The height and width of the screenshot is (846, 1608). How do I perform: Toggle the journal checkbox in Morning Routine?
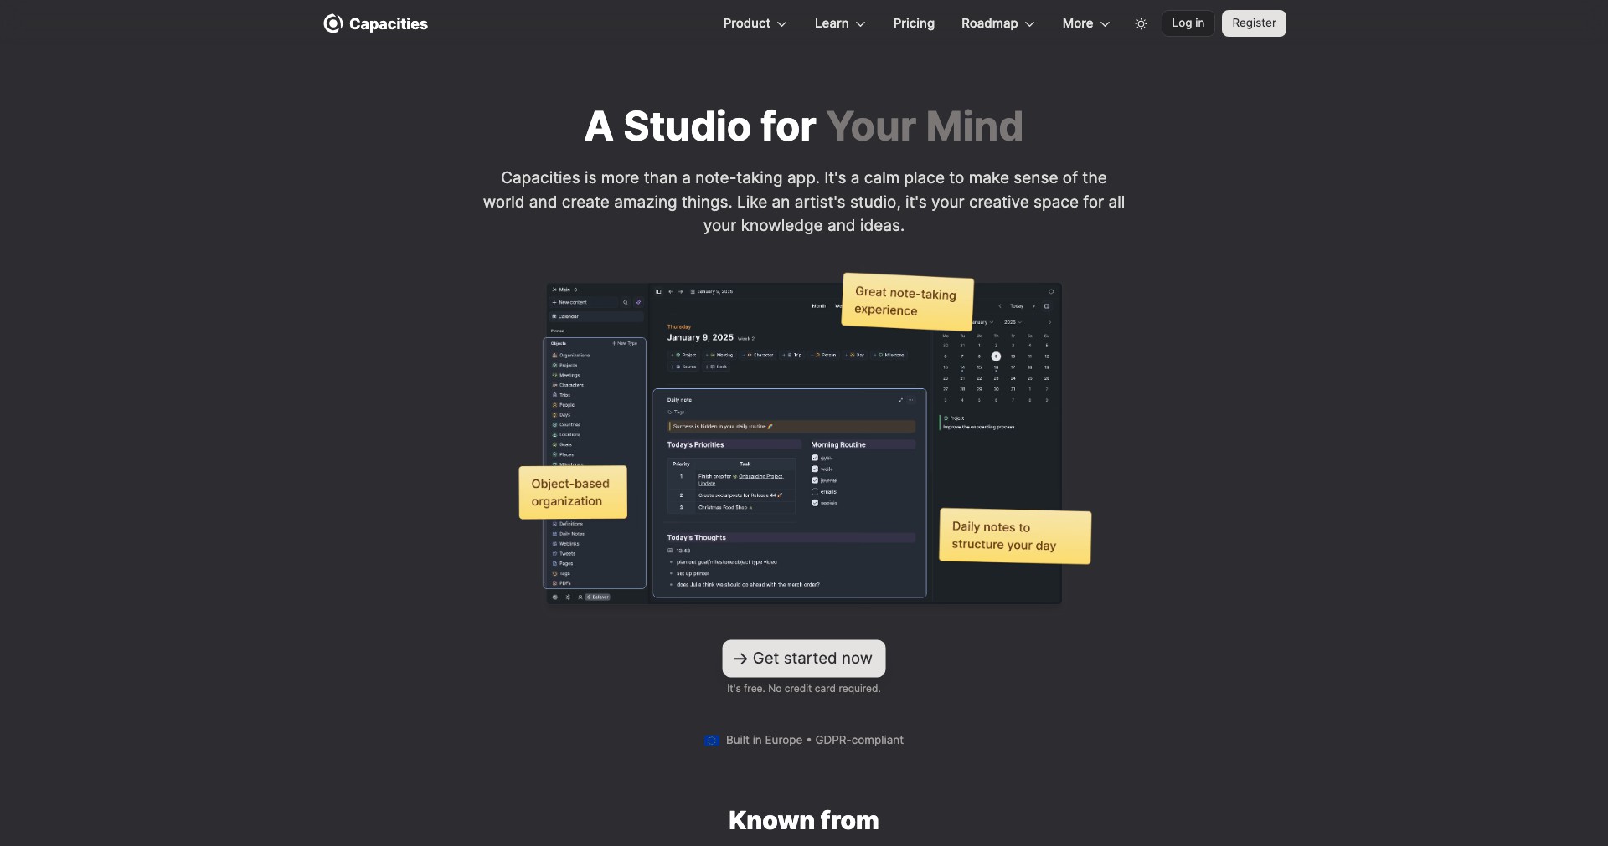815,480
